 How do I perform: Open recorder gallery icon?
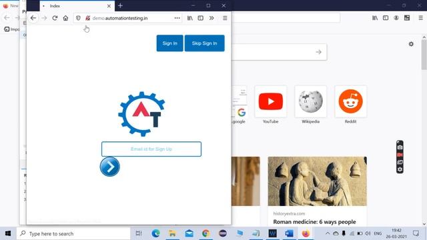tap(400, 162)
